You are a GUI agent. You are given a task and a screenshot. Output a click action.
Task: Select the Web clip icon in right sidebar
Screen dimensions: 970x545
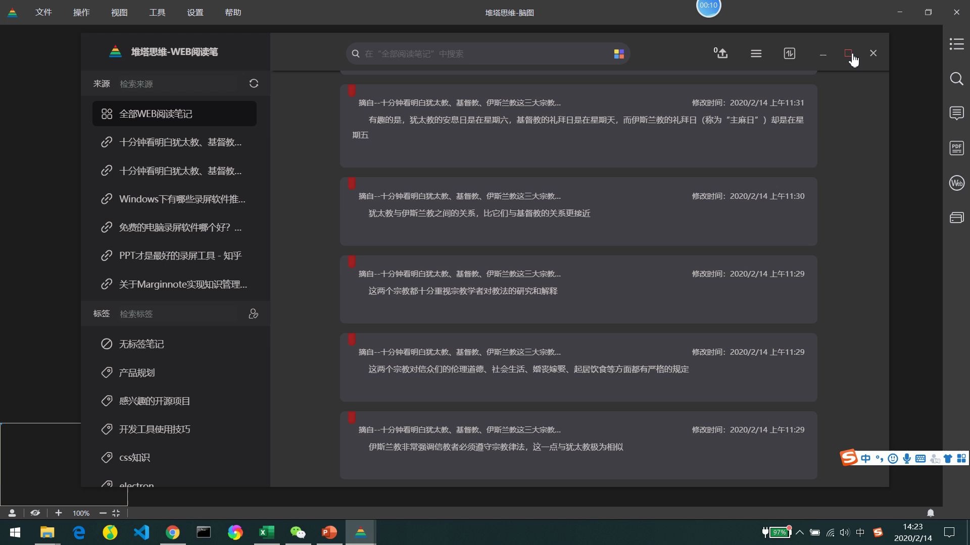point(956,183)
